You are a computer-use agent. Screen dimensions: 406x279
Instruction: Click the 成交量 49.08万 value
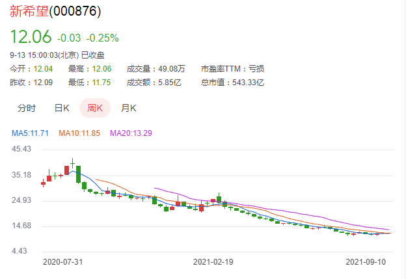[172, 69]
